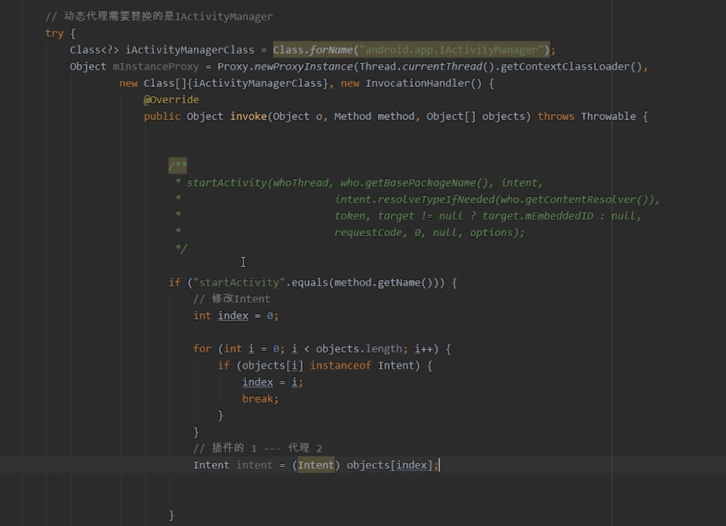
Task: Click the highlighted /** javadoc opener
Action: [178, 166]
